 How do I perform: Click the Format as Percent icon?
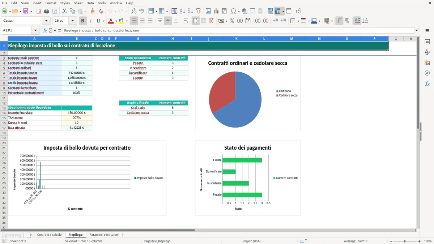[232, 21]
